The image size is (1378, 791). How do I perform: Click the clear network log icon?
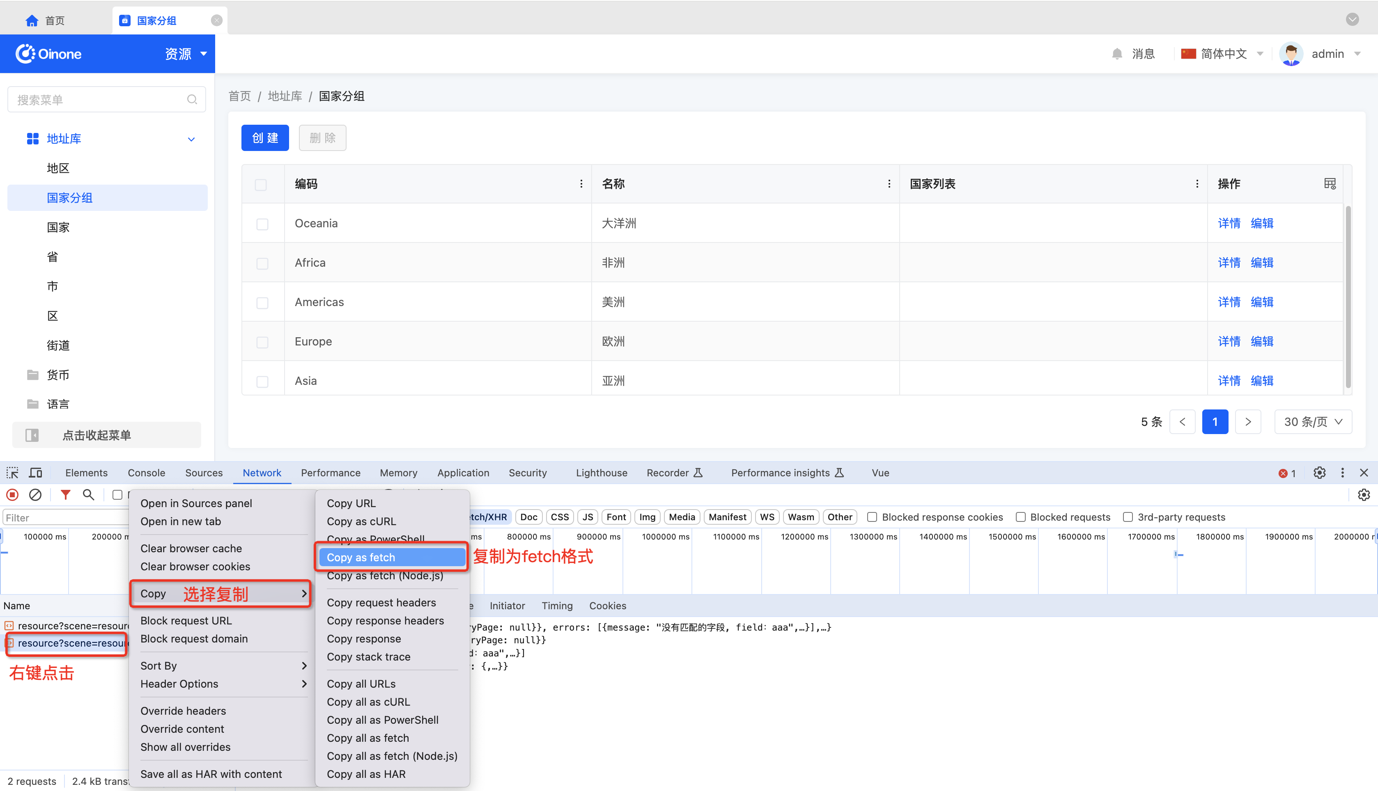[x=35, y=494]
